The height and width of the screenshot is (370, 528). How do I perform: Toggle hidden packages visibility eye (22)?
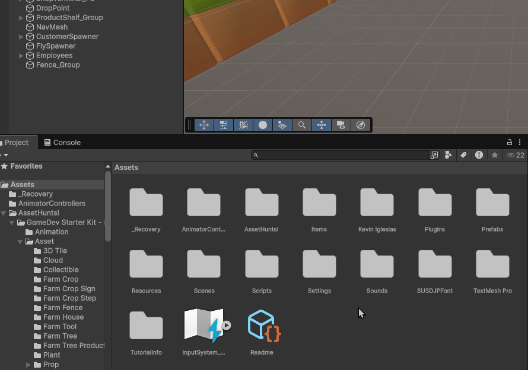pos(515,155)
